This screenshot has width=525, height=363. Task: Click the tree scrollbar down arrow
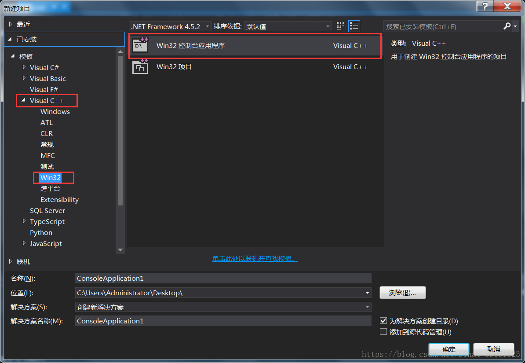(x=120, y=250)
